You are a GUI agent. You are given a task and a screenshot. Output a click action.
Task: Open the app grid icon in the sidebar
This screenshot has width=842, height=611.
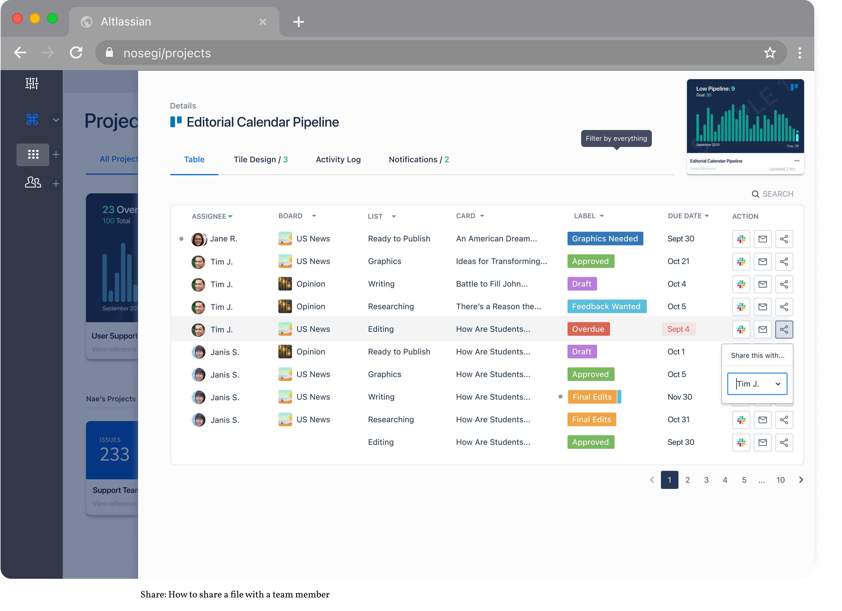click(33, 155)
